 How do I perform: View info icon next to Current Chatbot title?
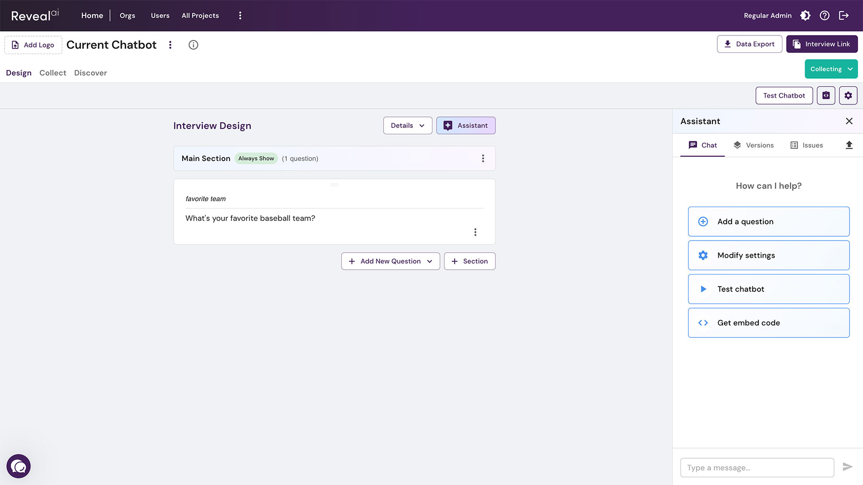[193, 45]
